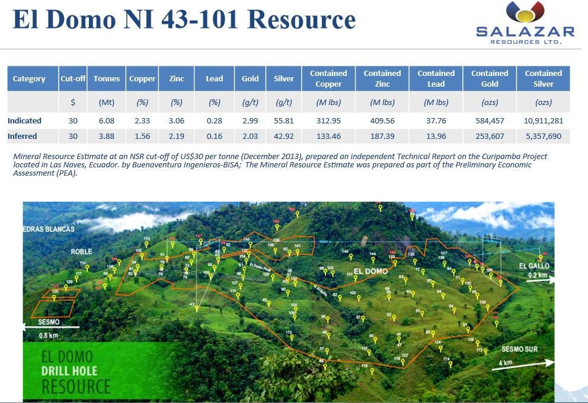
Task: Click the SESMO 0.8 km direction arrow
Action: [51, 325]
